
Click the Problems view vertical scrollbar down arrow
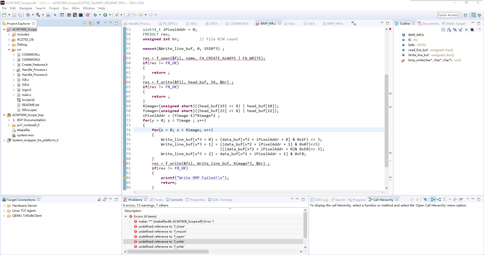tap(305, 247)
